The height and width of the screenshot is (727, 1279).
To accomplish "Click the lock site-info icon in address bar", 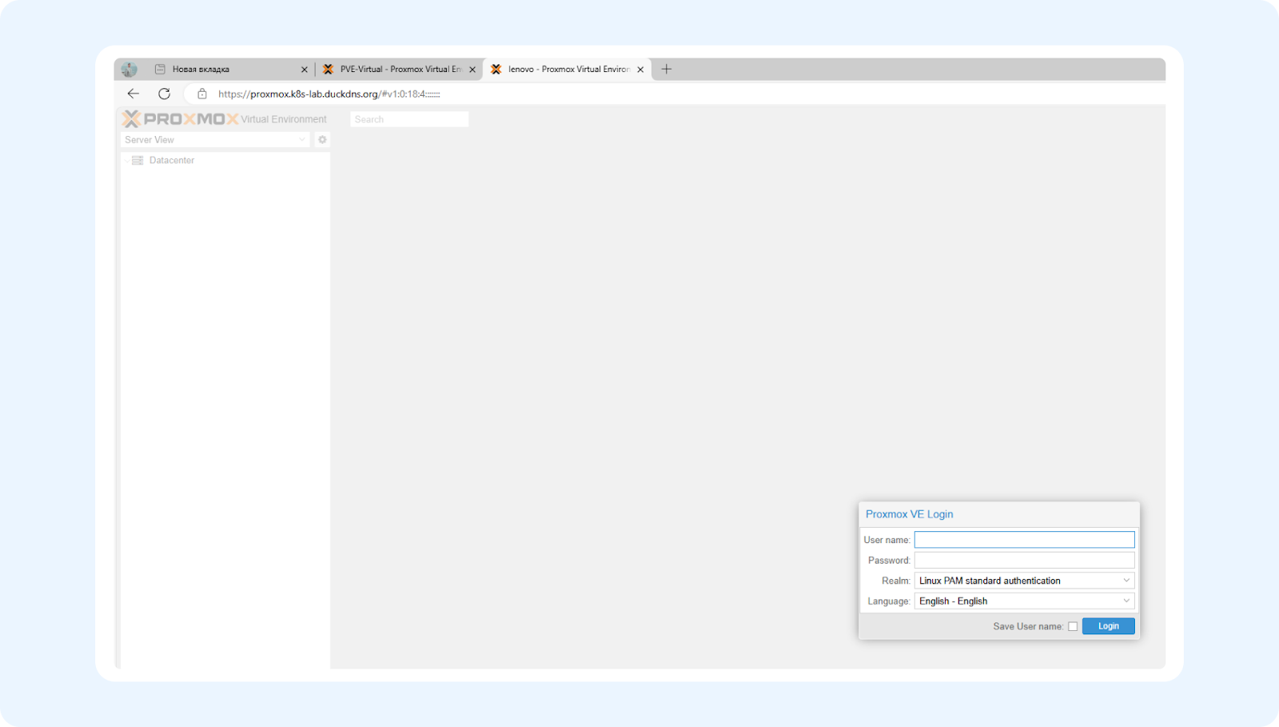I will [x=202, y=94].
